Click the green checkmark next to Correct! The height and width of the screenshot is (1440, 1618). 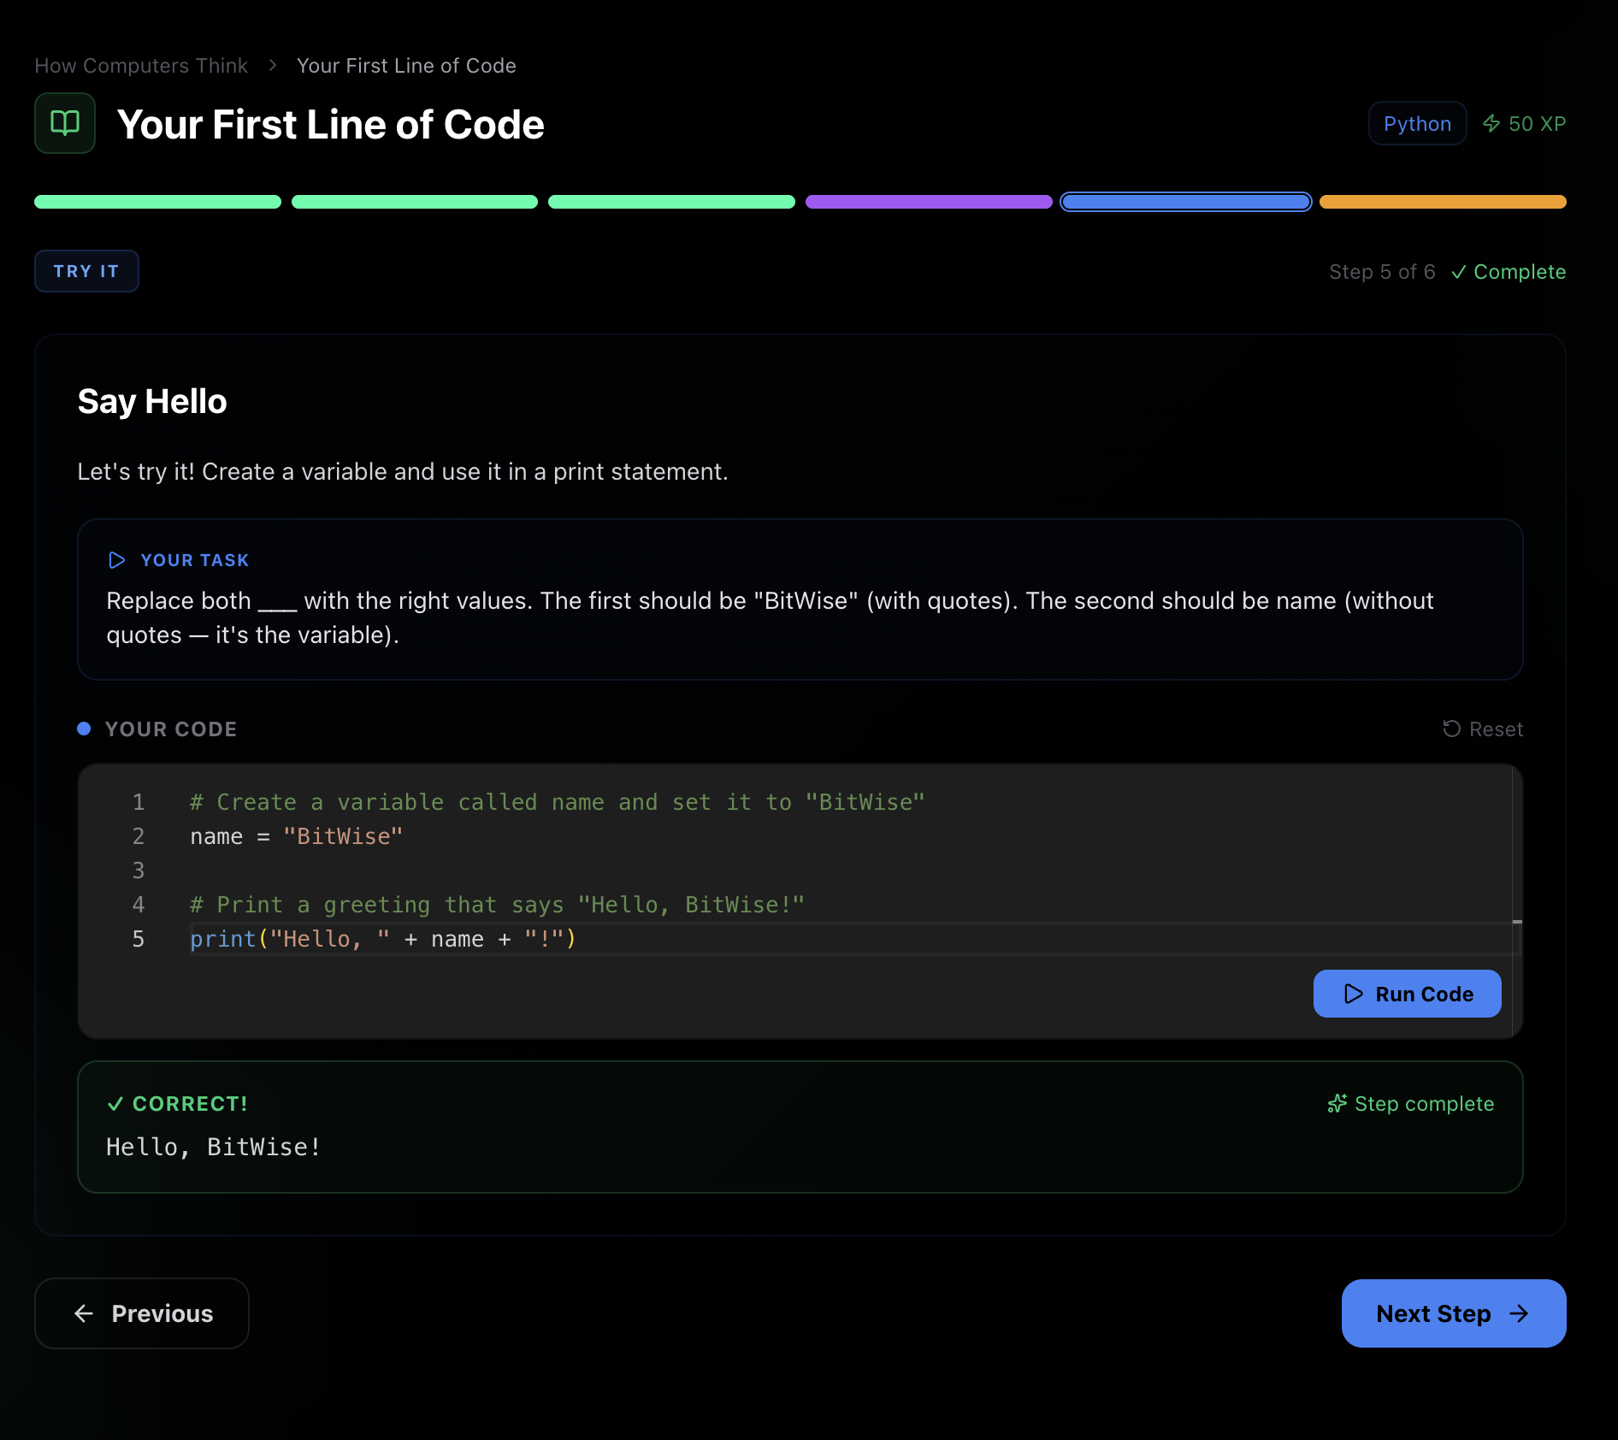tap(115, 1104)
